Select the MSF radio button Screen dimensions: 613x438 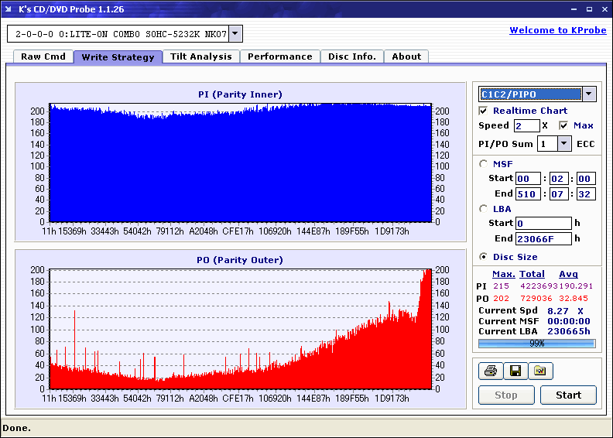pyautogui.click(x=484, y=163)
